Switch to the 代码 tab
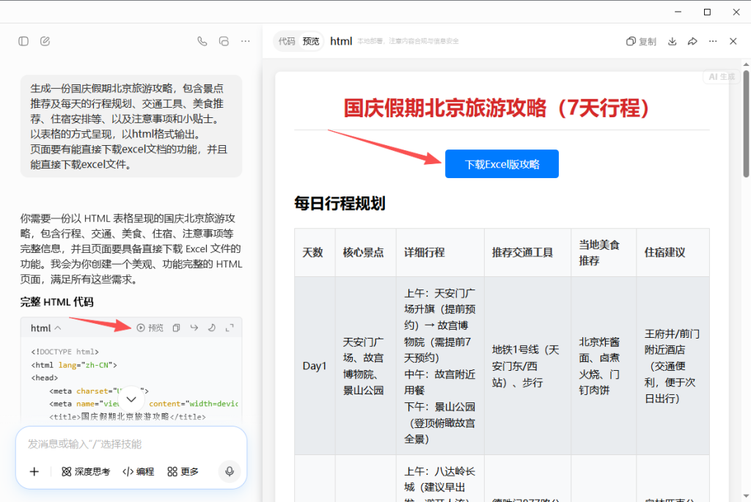Viewport: 751px width, 502px height. click(287, 42)
